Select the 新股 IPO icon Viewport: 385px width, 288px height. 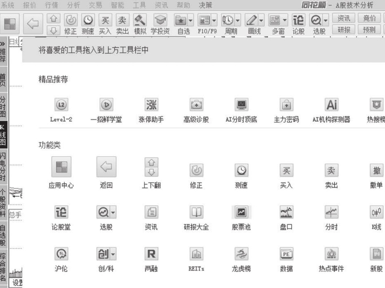[x=376, y=254]
